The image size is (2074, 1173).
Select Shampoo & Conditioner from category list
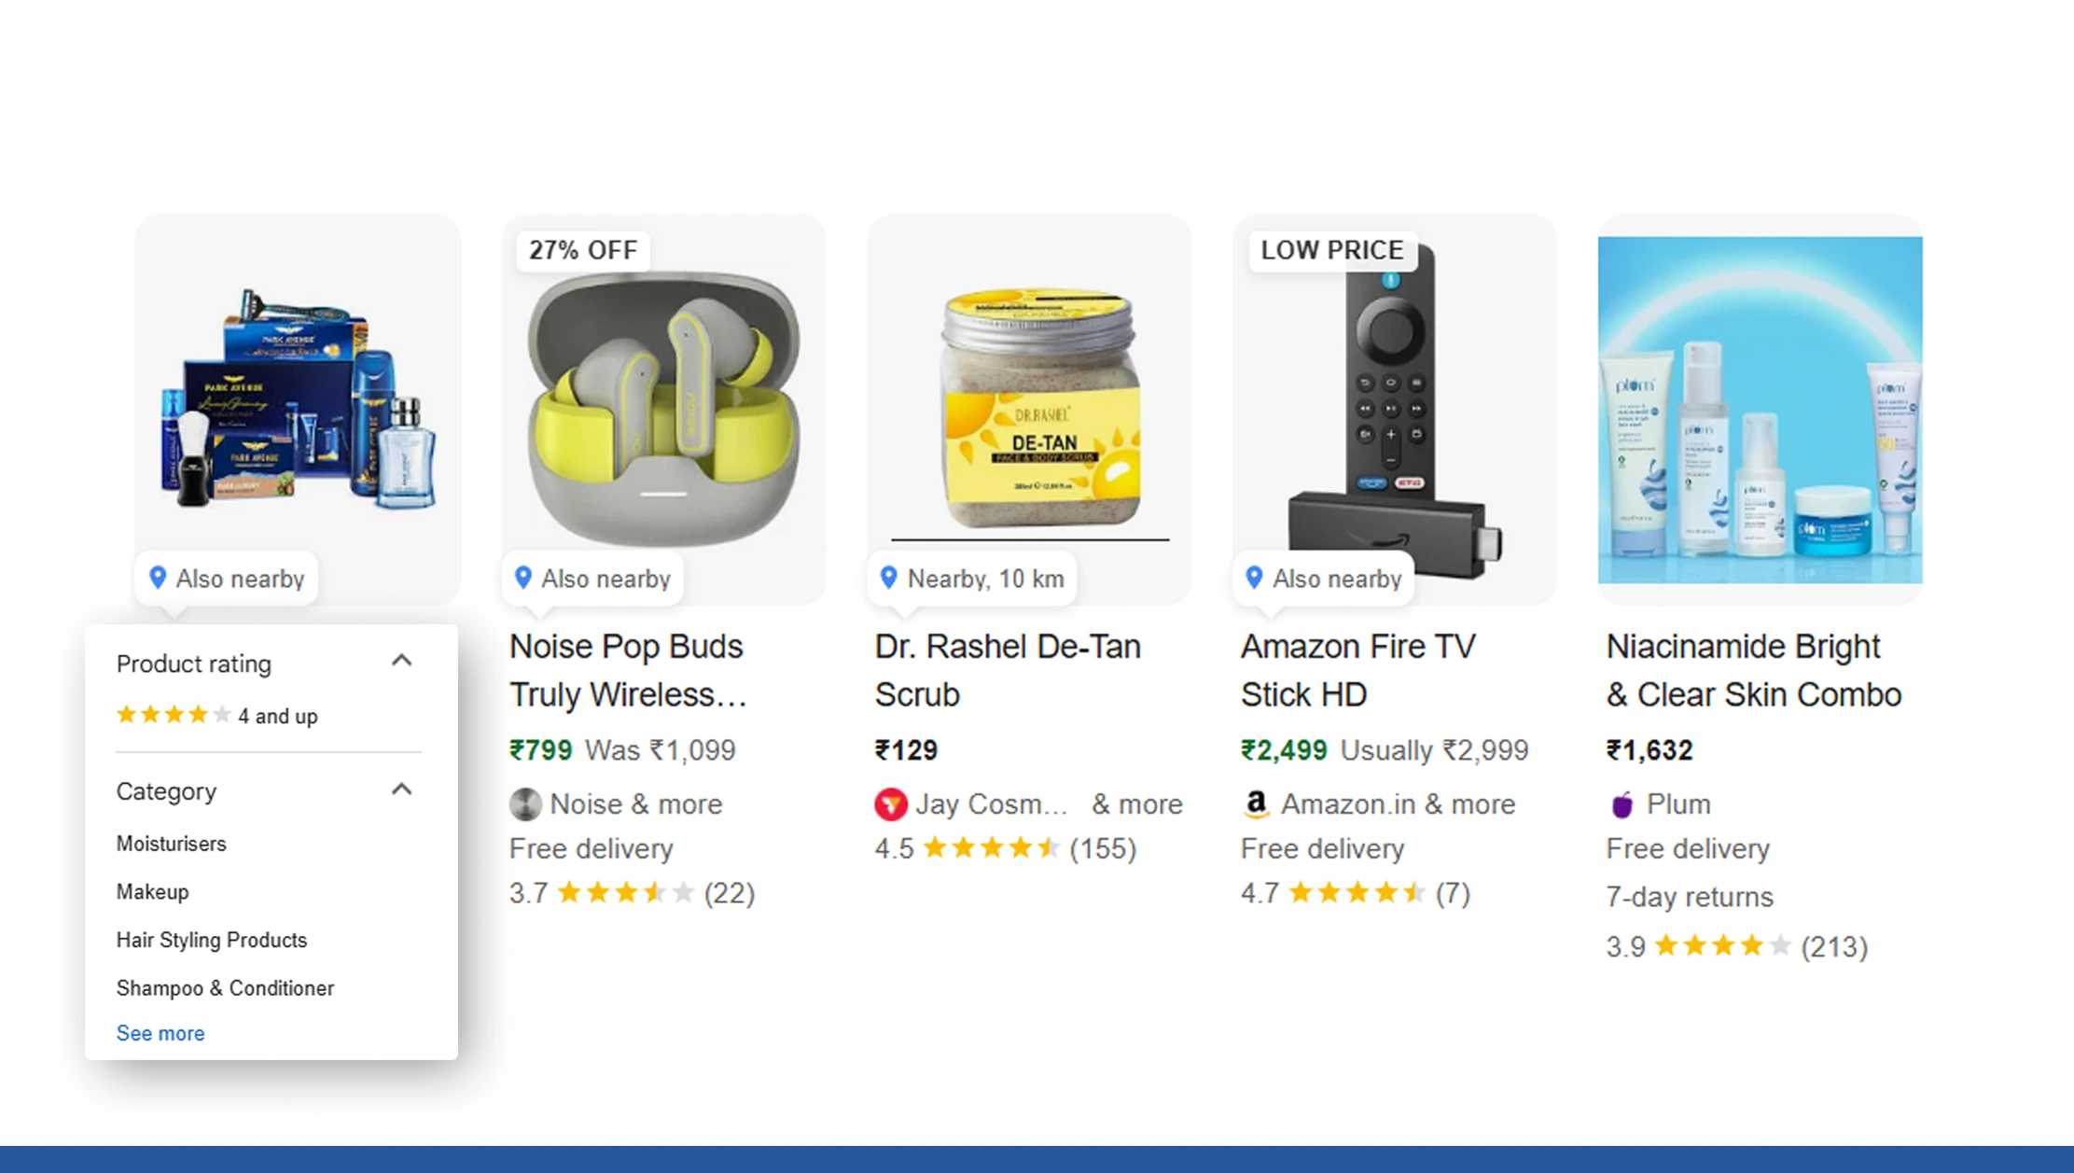tap(225, 988)
